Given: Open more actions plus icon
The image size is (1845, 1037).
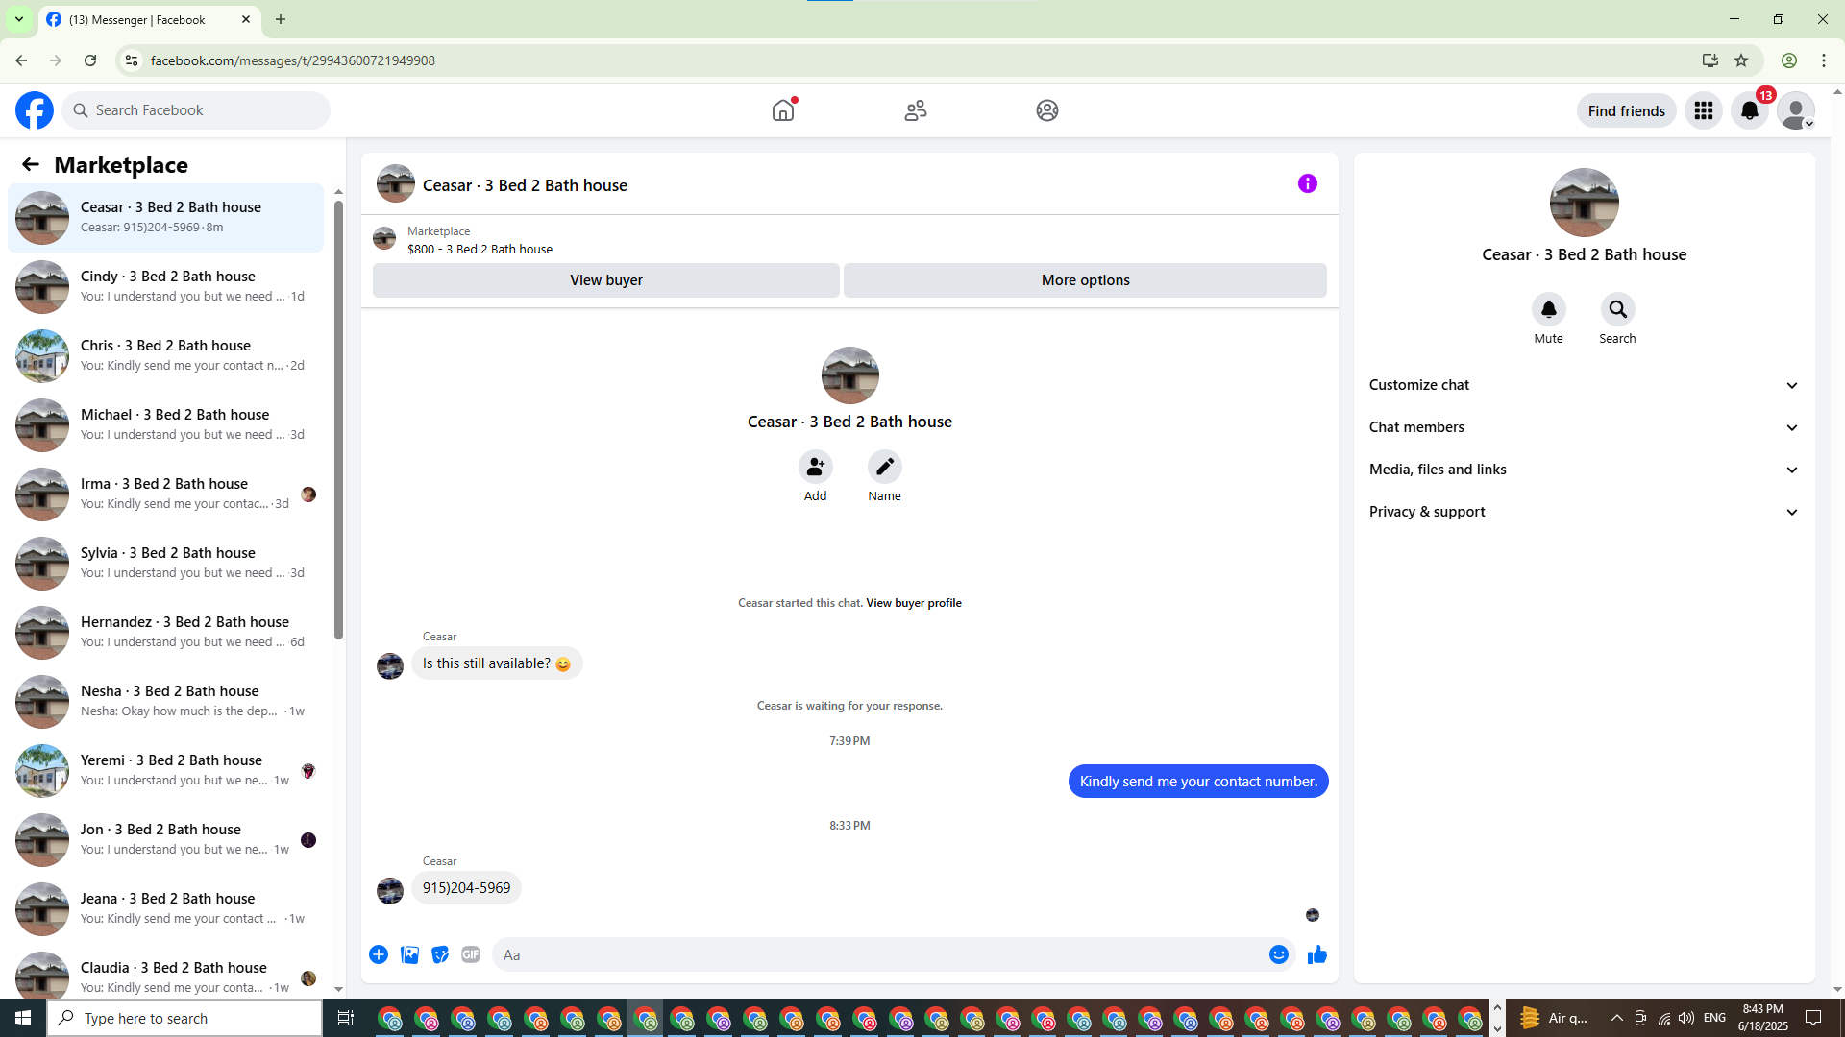Looking at the screenshot, I should coord(379,954).
